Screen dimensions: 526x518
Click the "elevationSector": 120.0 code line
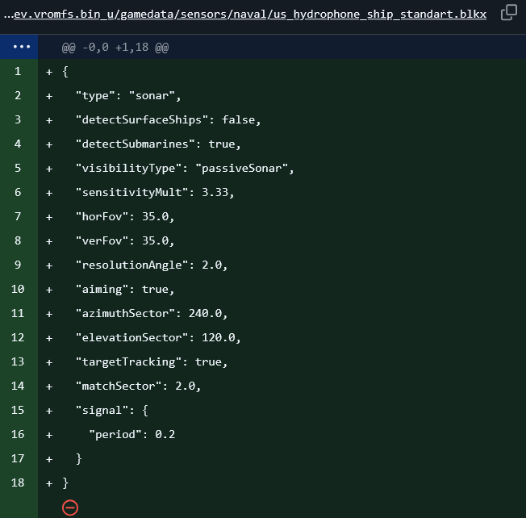point(158,338)
